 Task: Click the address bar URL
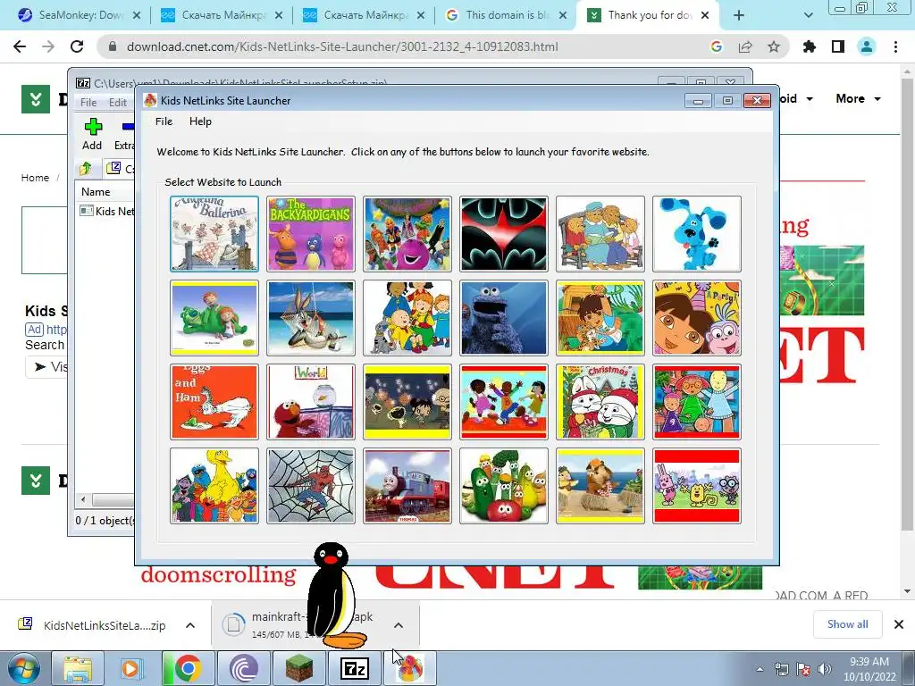pyautogui.click(x=342, y=46)
